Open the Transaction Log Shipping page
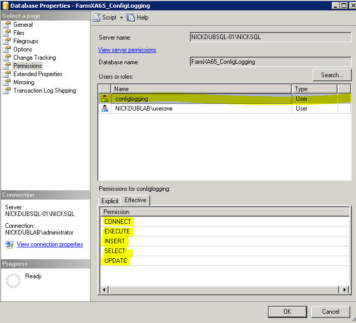The height and width of the screenshot is (323, 356). (x=44, y=91)
